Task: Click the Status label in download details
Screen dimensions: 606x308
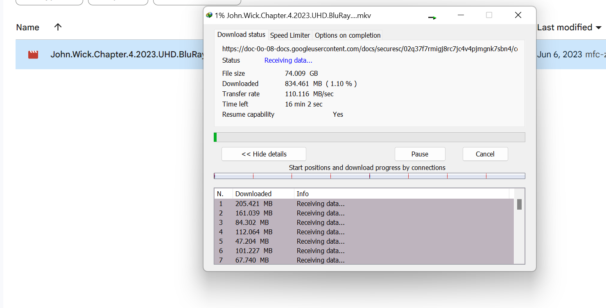Action: 231,61
